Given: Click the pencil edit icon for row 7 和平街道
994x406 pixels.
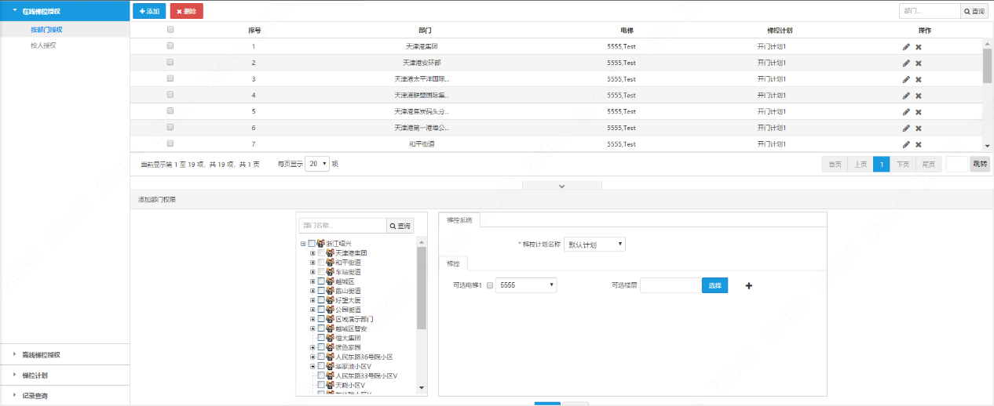Looking at the screenshot, I should pyautogui.click(x=906, y=144).
